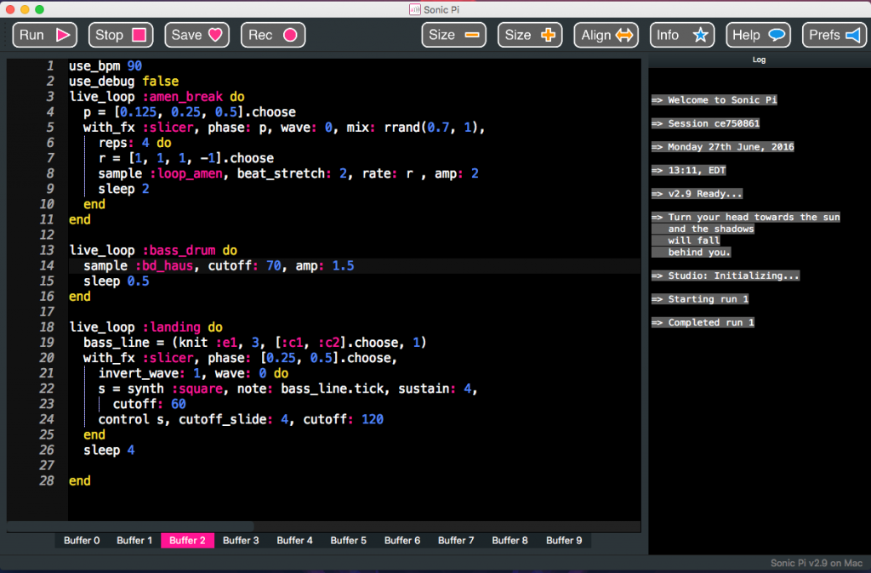Stop all running loops
Image resolution: width=871 pixels, height=573 pixels.
pos(121,35)
